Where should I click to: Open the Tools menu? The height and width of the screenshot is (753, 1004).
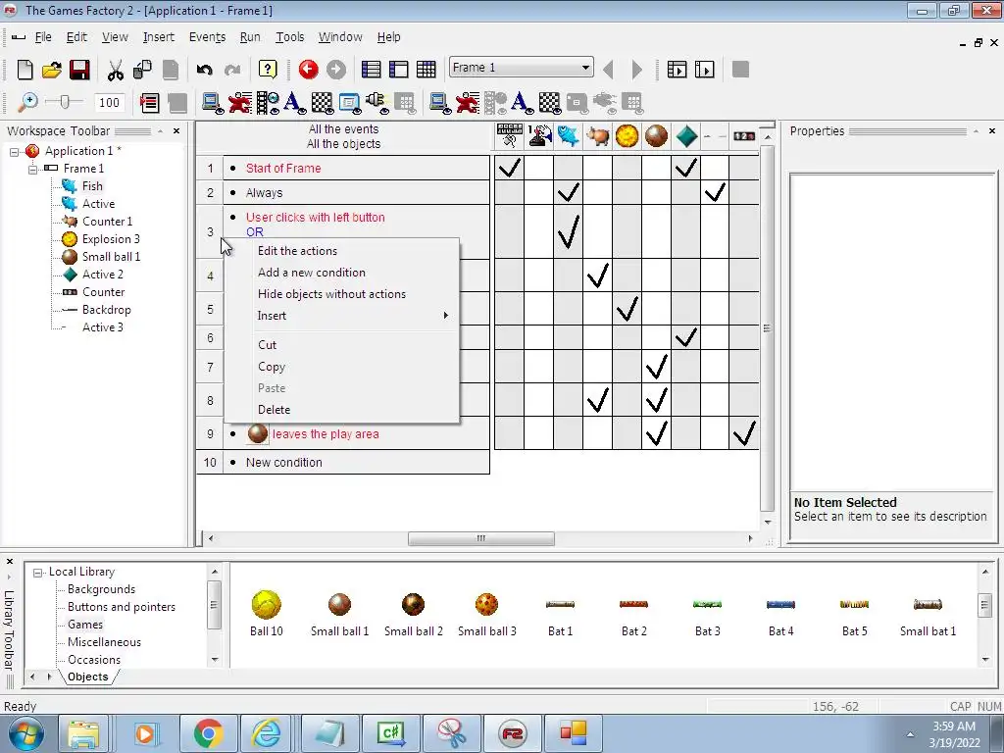[289, 37]
